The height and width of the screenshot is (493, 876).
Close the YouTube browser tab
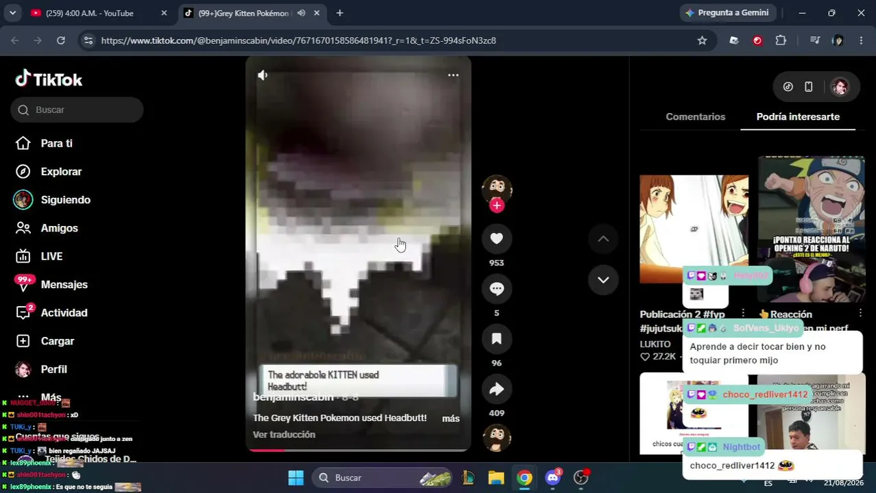click(x=164, y=13)
